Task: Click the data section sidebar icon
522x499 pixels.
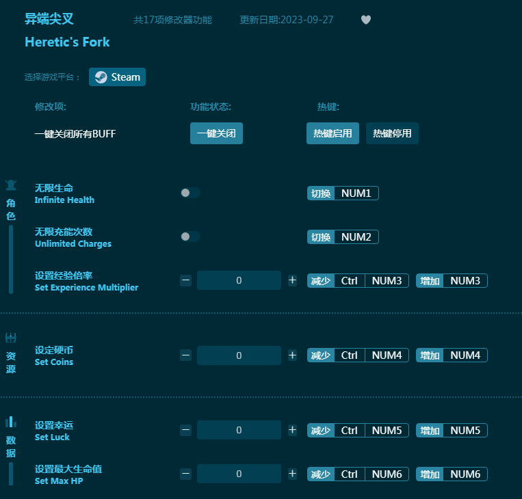Action: coord(11,422)
